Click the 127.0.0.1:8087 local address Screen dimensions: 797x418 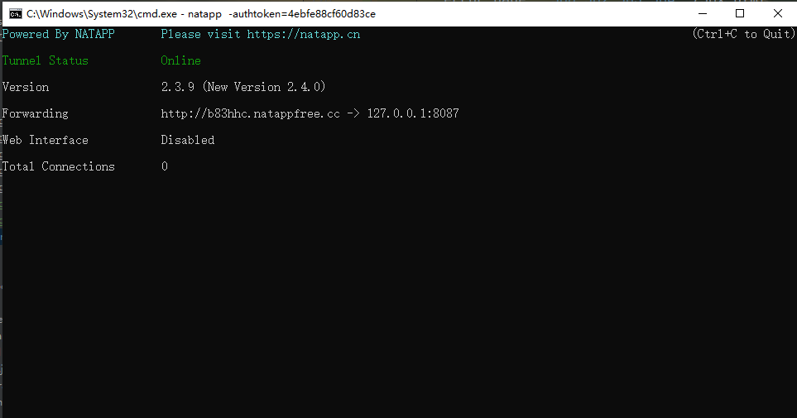[413, 113]
